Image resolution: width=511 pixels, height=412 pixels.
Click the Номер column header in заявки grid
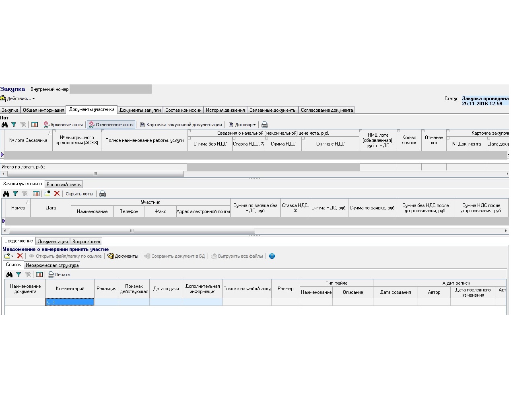pos(18,208)
